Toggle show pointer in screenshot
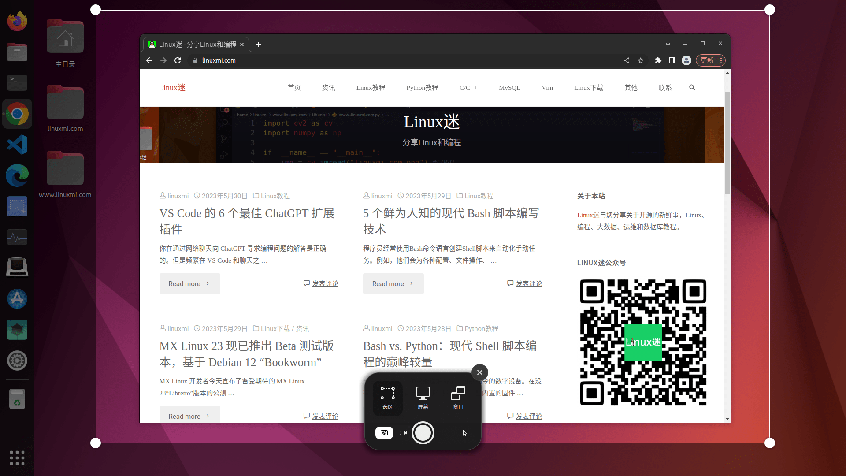 pos(465,433)
